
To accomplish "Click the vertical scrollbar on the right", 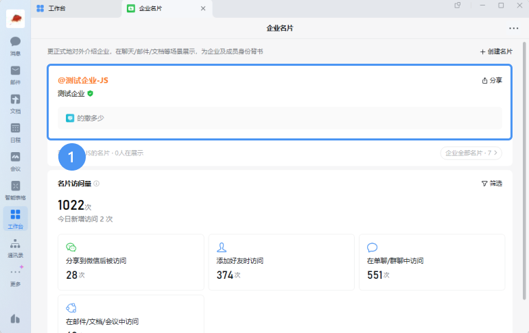I will tap(524, 171).
